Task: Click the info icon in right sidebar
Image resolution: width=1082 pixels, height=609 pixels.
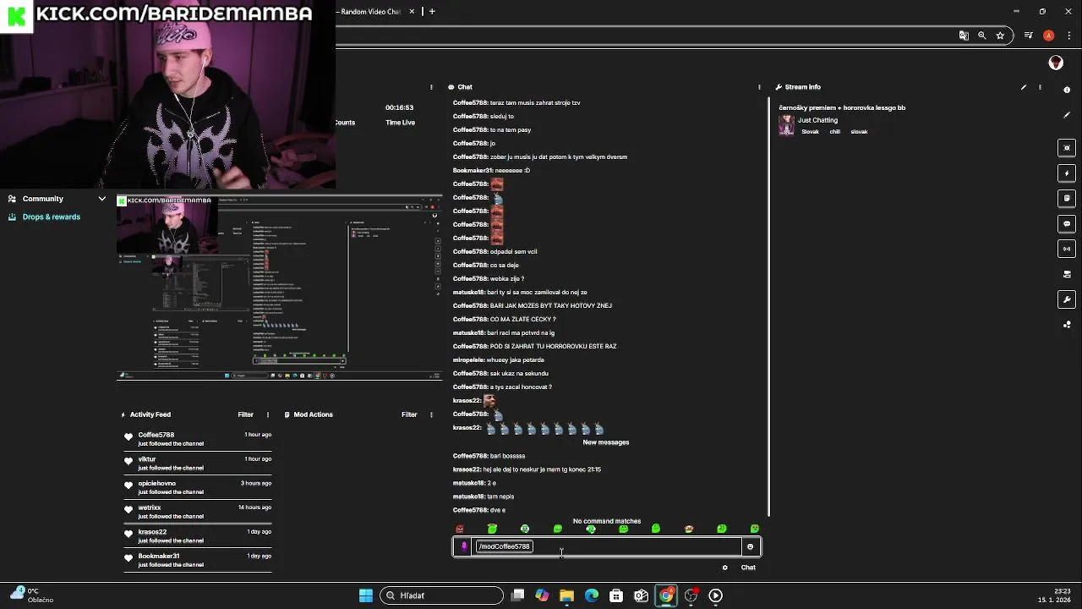Action: click(1067, 90)
